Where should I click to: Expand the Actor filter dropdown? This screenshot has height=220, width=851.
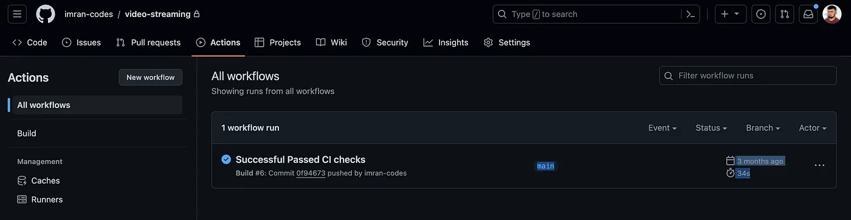point(813,128)
